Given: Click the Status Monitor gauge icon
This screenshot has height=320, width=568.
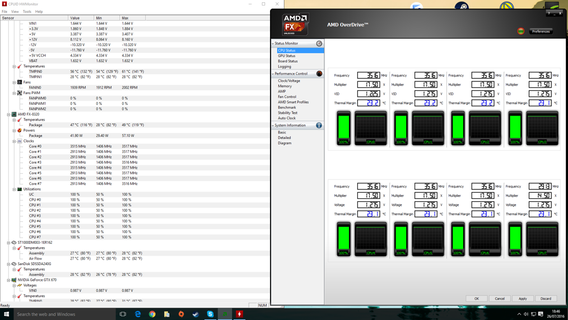Looking at the screenshot, I should pyautogui.click(x=319, y=44).
